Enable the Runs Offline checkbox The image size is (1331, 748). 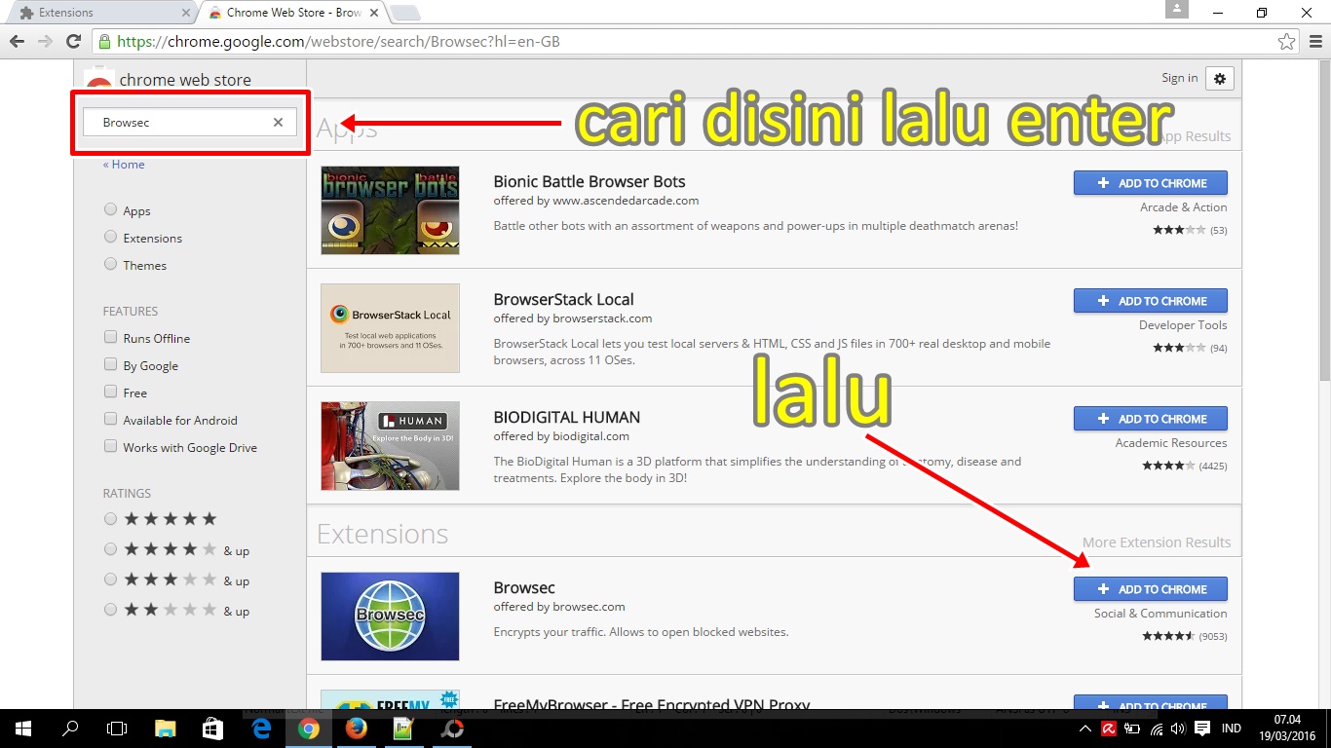pyautogui.click(x=110, y=337)
